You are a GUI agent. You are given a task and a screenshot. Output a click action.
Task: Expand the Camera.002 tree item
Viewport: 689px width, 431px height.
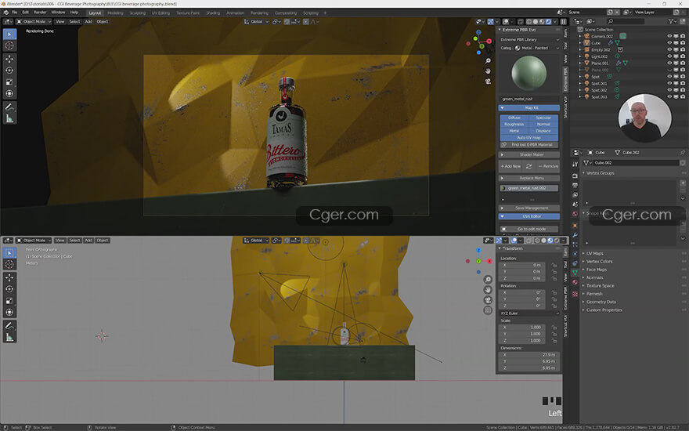point(580,36)
